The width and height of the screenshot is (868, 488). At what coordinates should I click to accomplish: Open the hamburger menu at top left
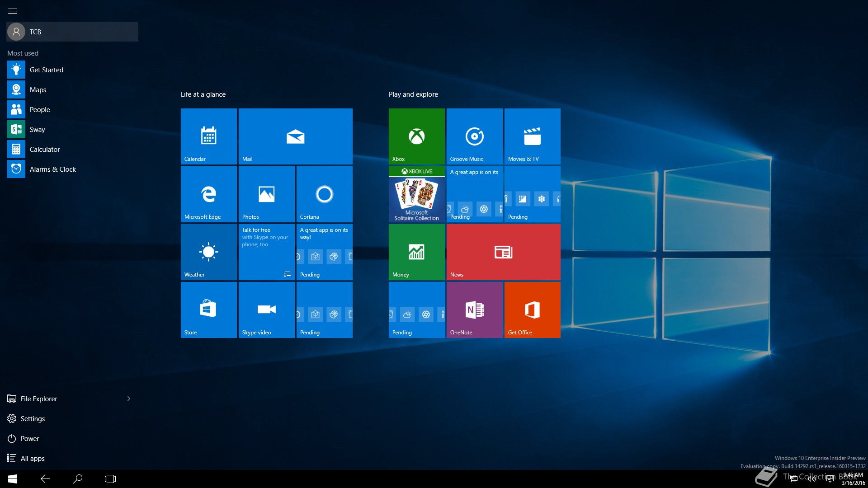(13, 11)
